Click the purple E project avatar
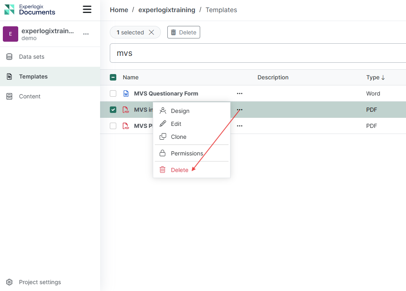The height and width of the screenshot is (291, 406). (x=11, y=34)
